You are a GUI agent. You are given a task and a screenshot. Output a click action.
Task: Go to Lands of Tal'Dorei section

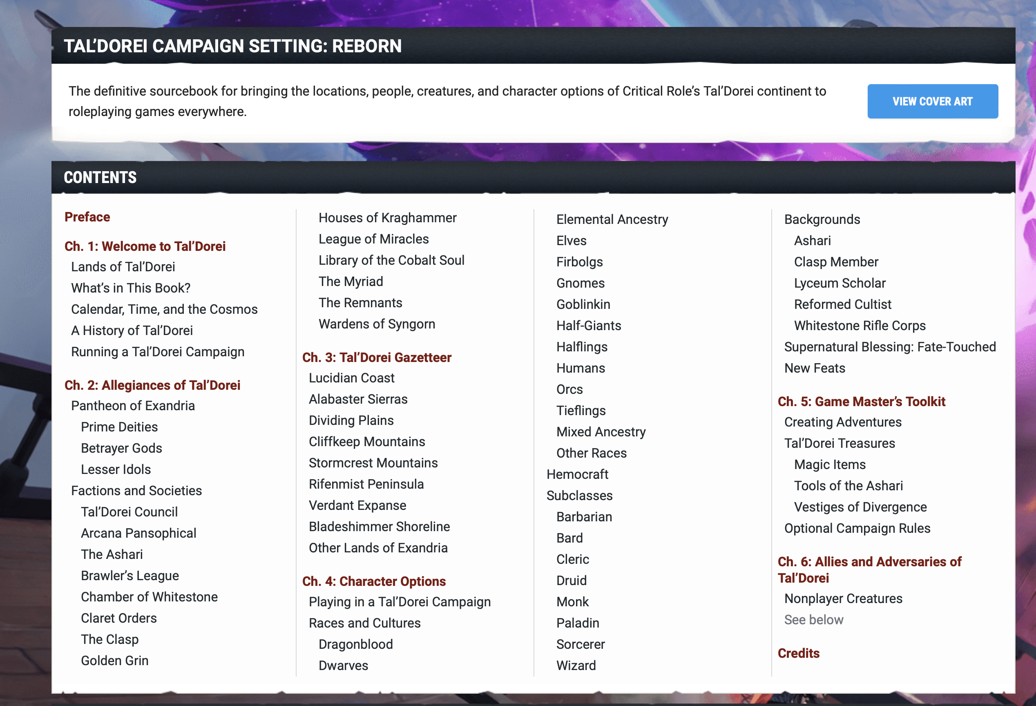(x=123, y=266)
